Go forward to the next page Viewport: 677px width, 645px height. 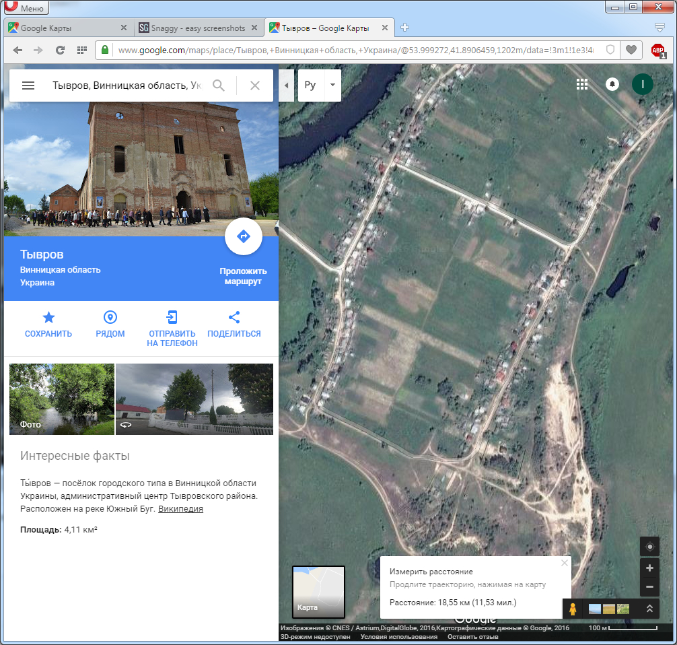coord(38,50)
